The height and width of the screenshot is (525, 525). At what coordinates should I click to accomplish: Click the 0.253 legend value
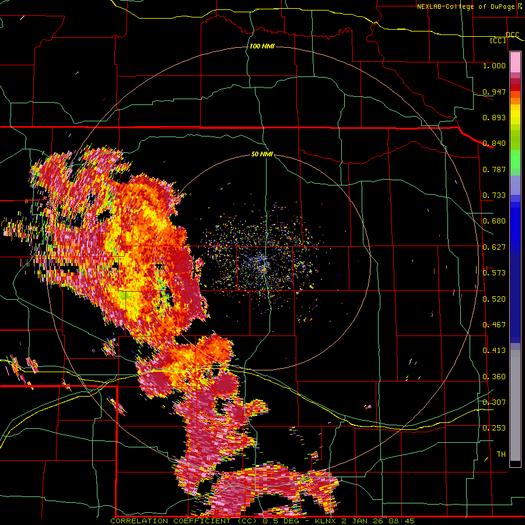[x=494, y=428]
